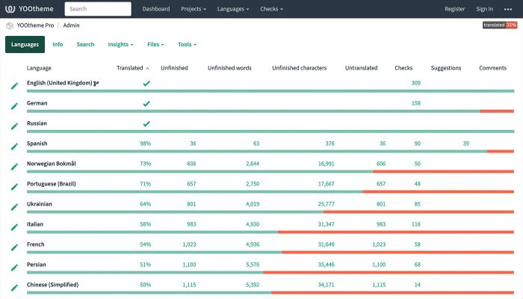The height and width of the screenshot is (299, 523).
Task: Open the three-dots menu in top bar
Action: click(x=508, y=9)
